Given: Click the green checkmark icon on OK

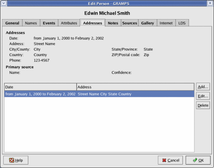Looking at the screenshot, I should (195, 160).
